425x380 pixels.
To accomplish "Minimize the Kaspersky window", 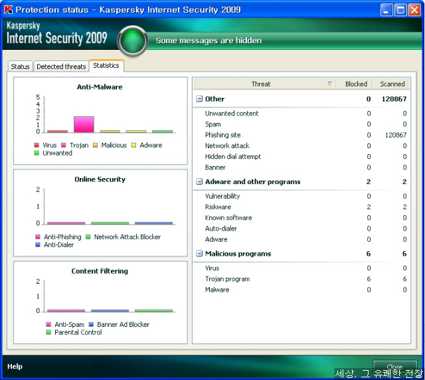I will point(386,11).
